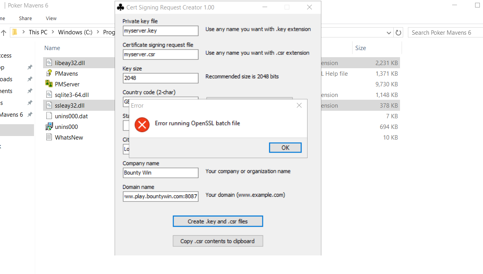Click the Search Poker Mavens 6 box

[445, 33]
